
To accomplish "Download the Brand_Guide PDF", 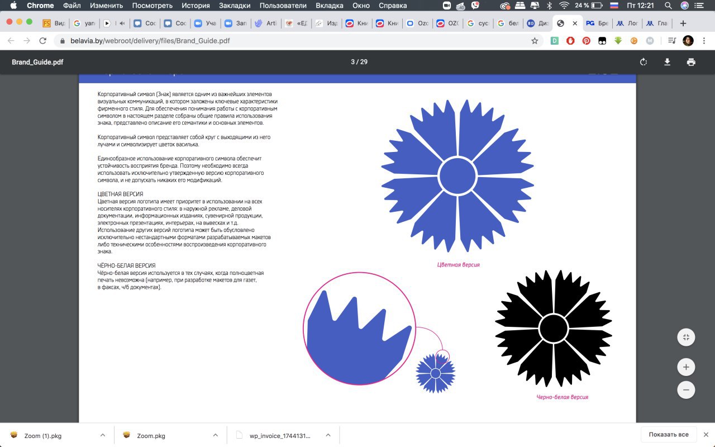I will point(667,62).
